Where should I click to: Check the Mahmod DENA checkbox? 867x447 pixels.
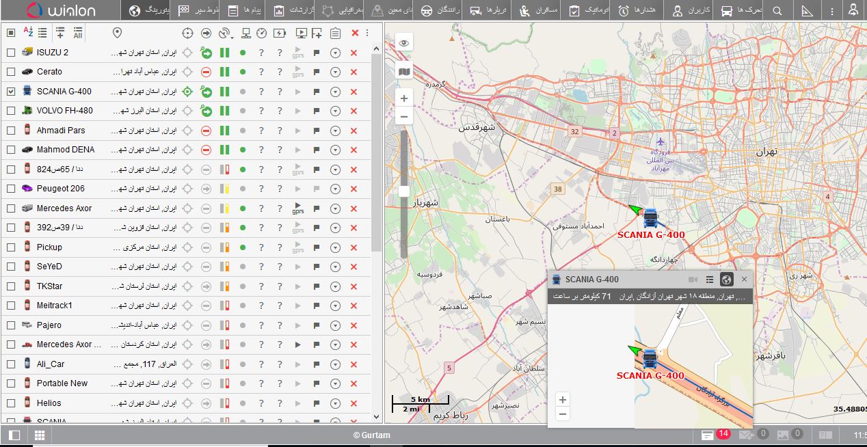click(x=11, y=150)
